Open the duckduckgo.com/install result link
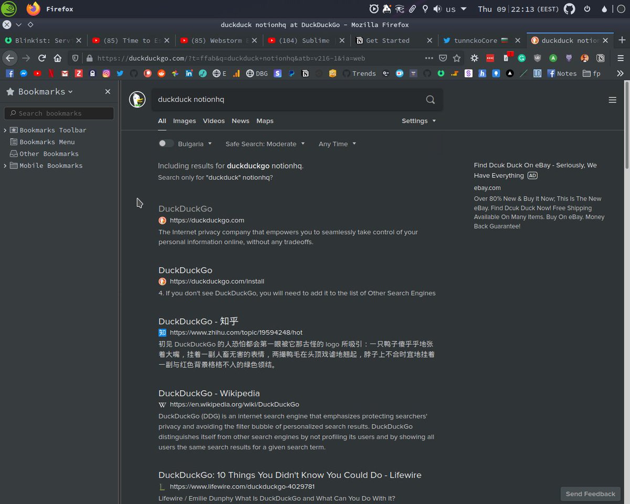 pos(217,281)
